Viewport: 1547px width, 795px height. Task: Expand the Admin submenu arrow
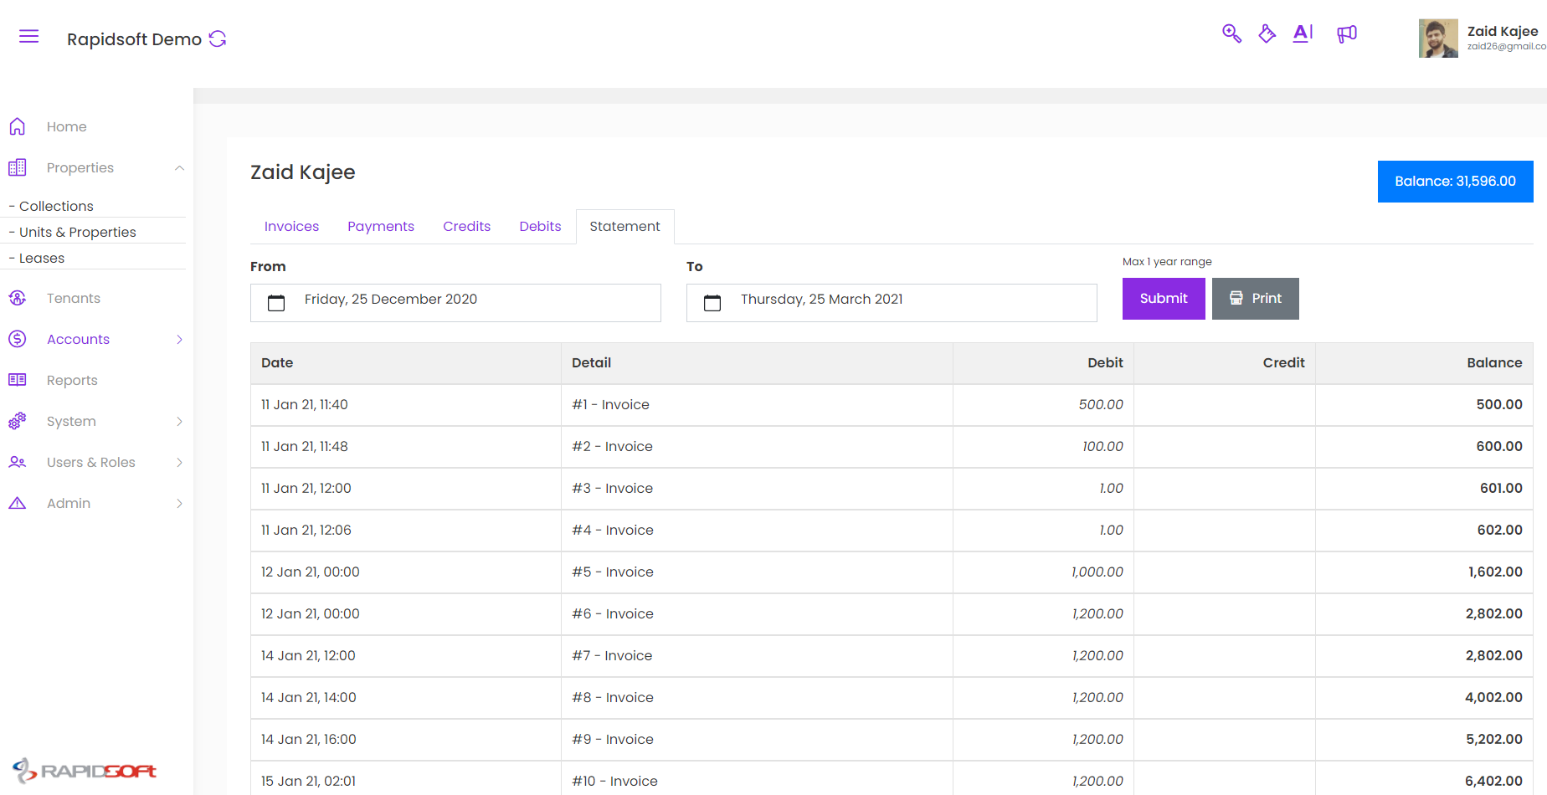coord(179,503)
